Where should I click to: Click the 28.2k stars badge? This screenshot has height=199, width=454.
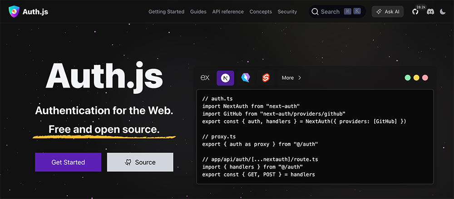point(421,7)
